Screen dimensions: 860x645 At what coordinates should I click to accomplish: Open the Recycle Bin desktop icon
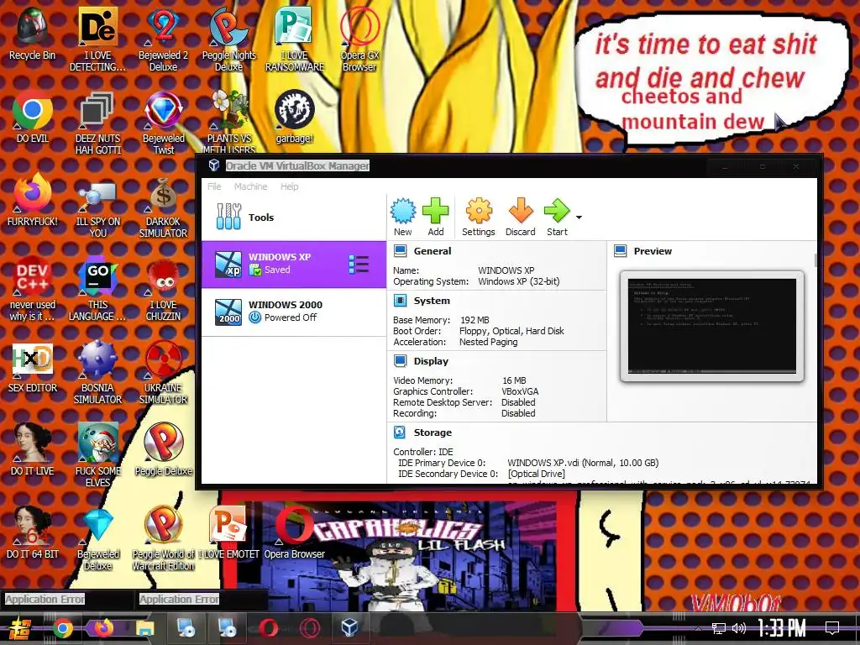click(33, 34)
